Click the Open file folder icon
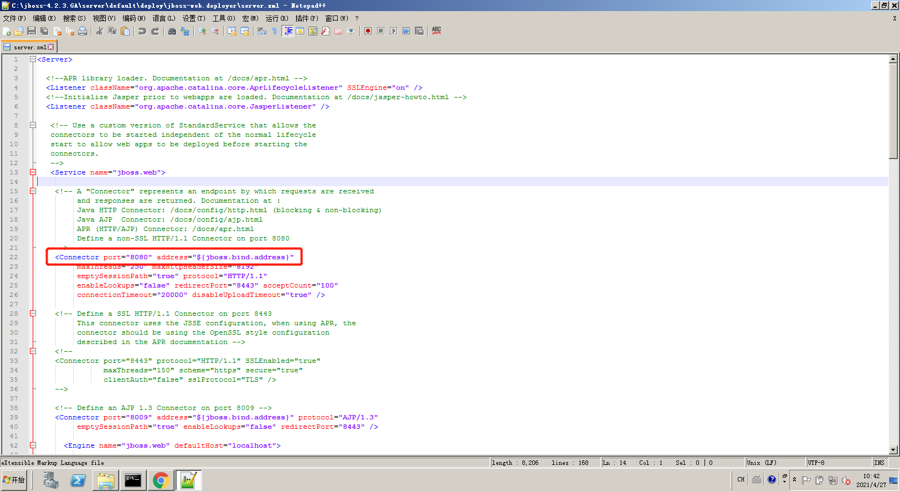The height and width of the screenshot is (492, 900). tap(19, 31)
